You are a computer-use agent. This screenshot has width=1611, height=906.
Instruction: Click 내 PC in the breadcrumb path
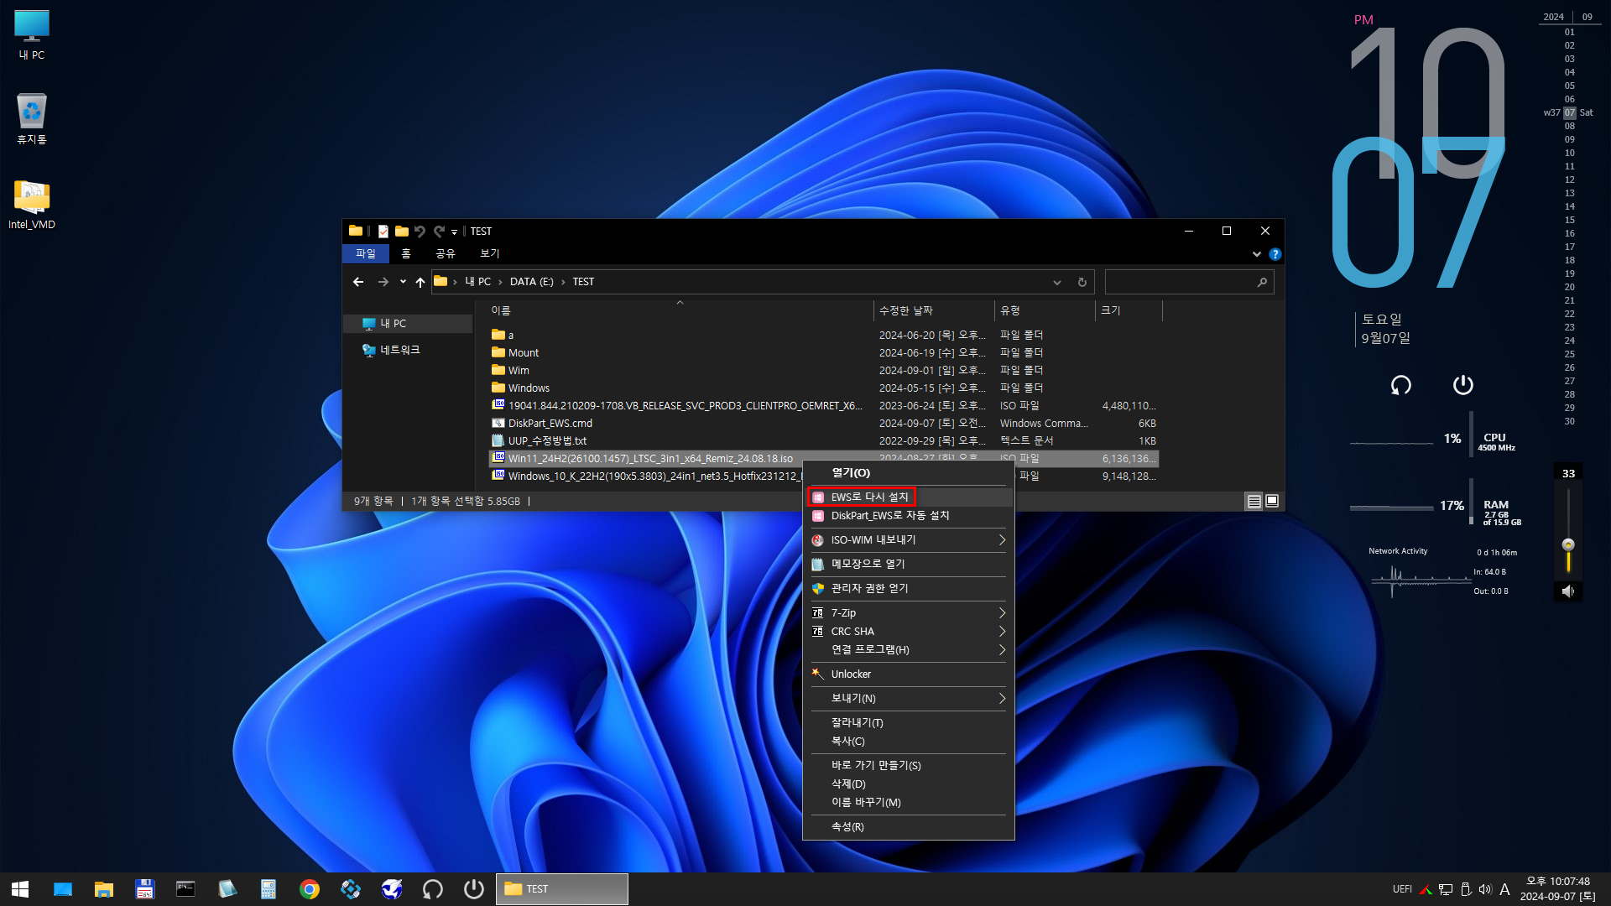coord(478,282)
